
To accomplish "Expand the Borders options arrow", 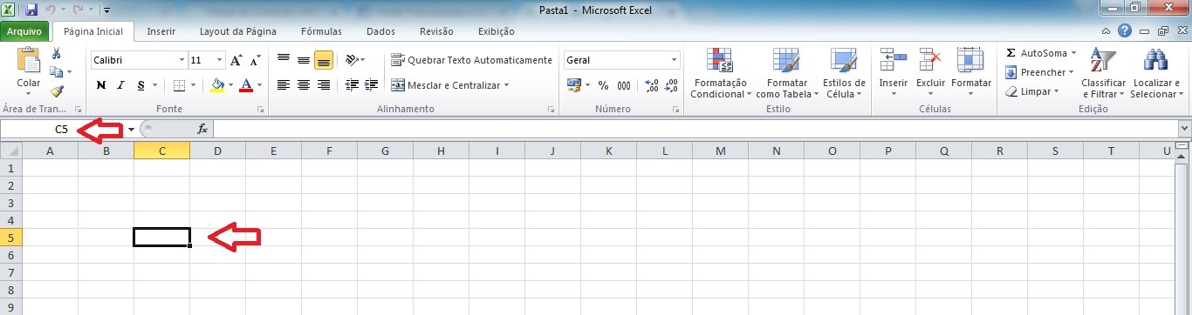I will (193, 85).
